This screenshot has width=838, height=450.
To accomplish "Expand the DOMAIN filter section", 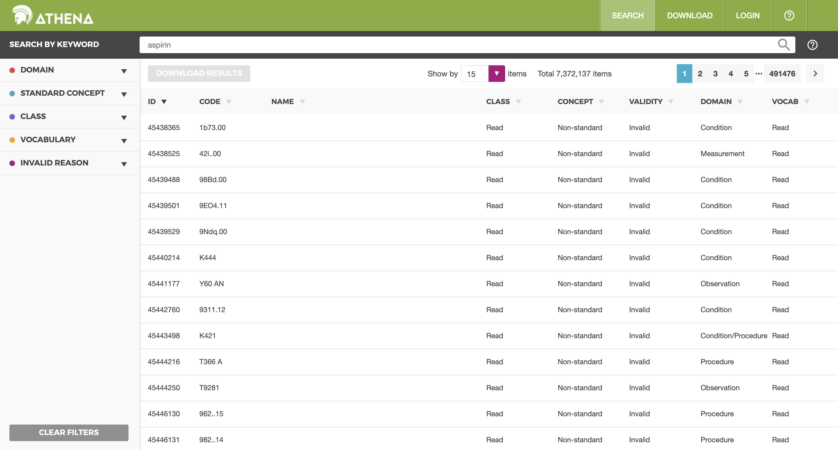I will [124, 71].
